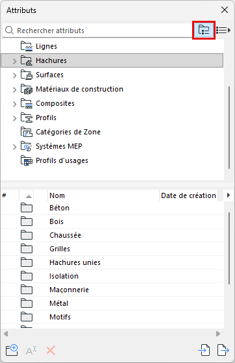Open column chooser arrow beside Date de création
Viewport: 235px width, 363px height.
click(x=229, y=195)
